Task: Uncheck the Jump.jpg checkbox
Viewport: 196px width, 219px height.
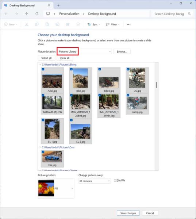Action: (x=128, y=95)
